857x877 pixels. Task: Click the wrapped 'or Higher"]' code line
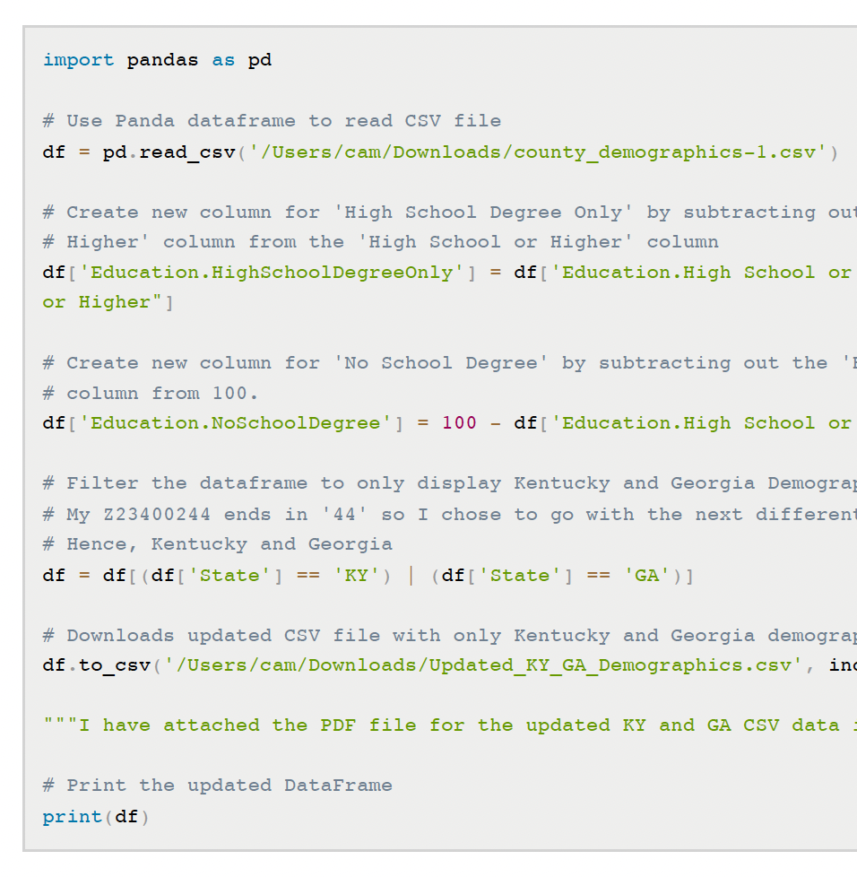(108, 302)
